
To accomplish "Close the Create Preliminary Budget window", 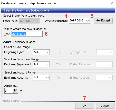I will 112,3.
